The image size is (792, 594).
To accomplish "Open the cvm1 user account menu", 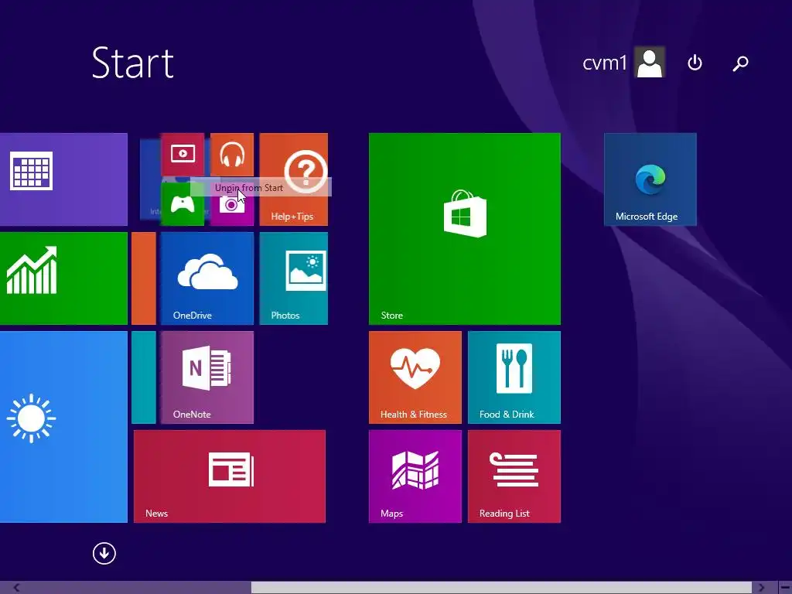I will (623, 63).
